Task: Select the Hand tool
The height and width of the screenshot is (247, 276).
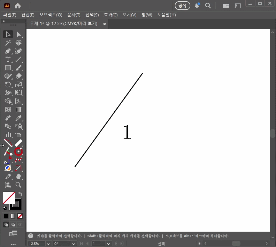Action: pos(18,177)
